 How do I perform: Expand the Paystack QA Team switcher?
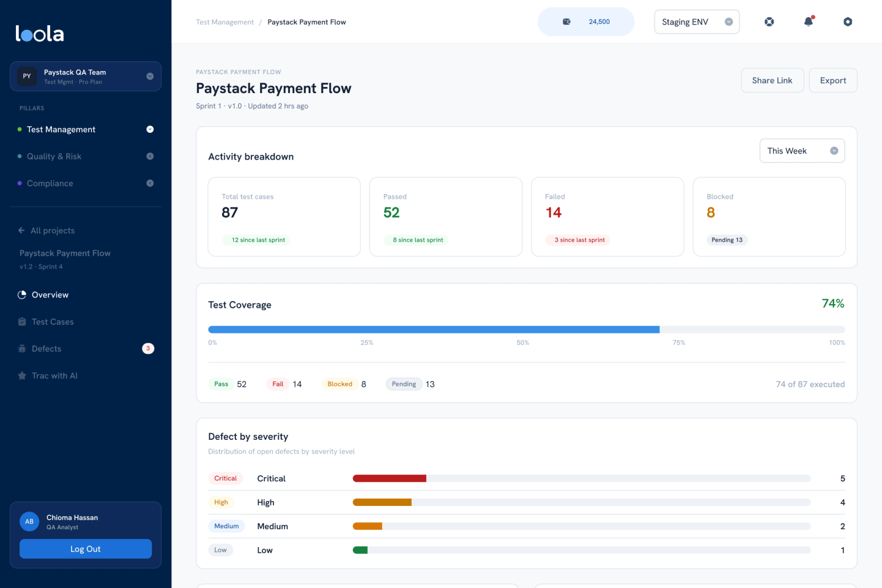click(x=150, y=77)
